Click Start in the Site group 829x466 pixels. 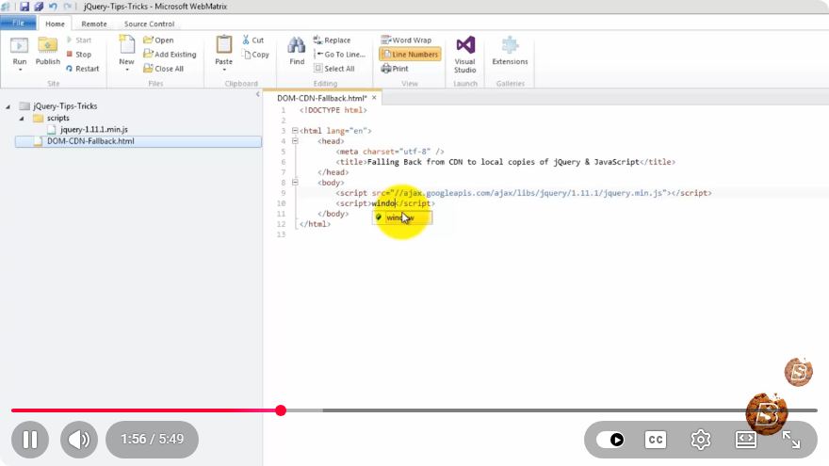[79, 40]
